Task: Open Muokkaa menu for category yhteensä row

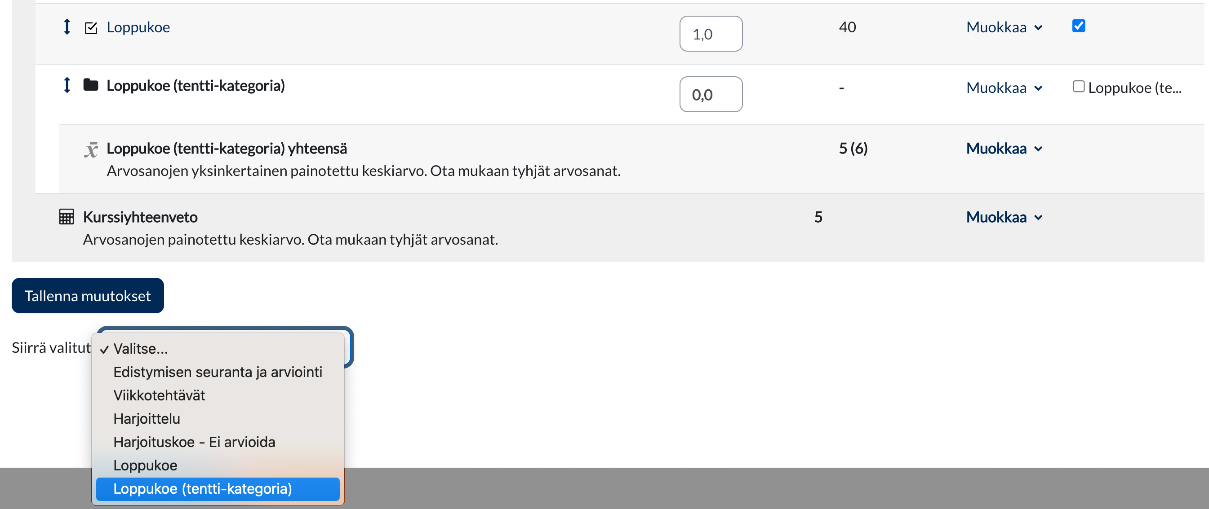Action: (x=1004, y=149)
